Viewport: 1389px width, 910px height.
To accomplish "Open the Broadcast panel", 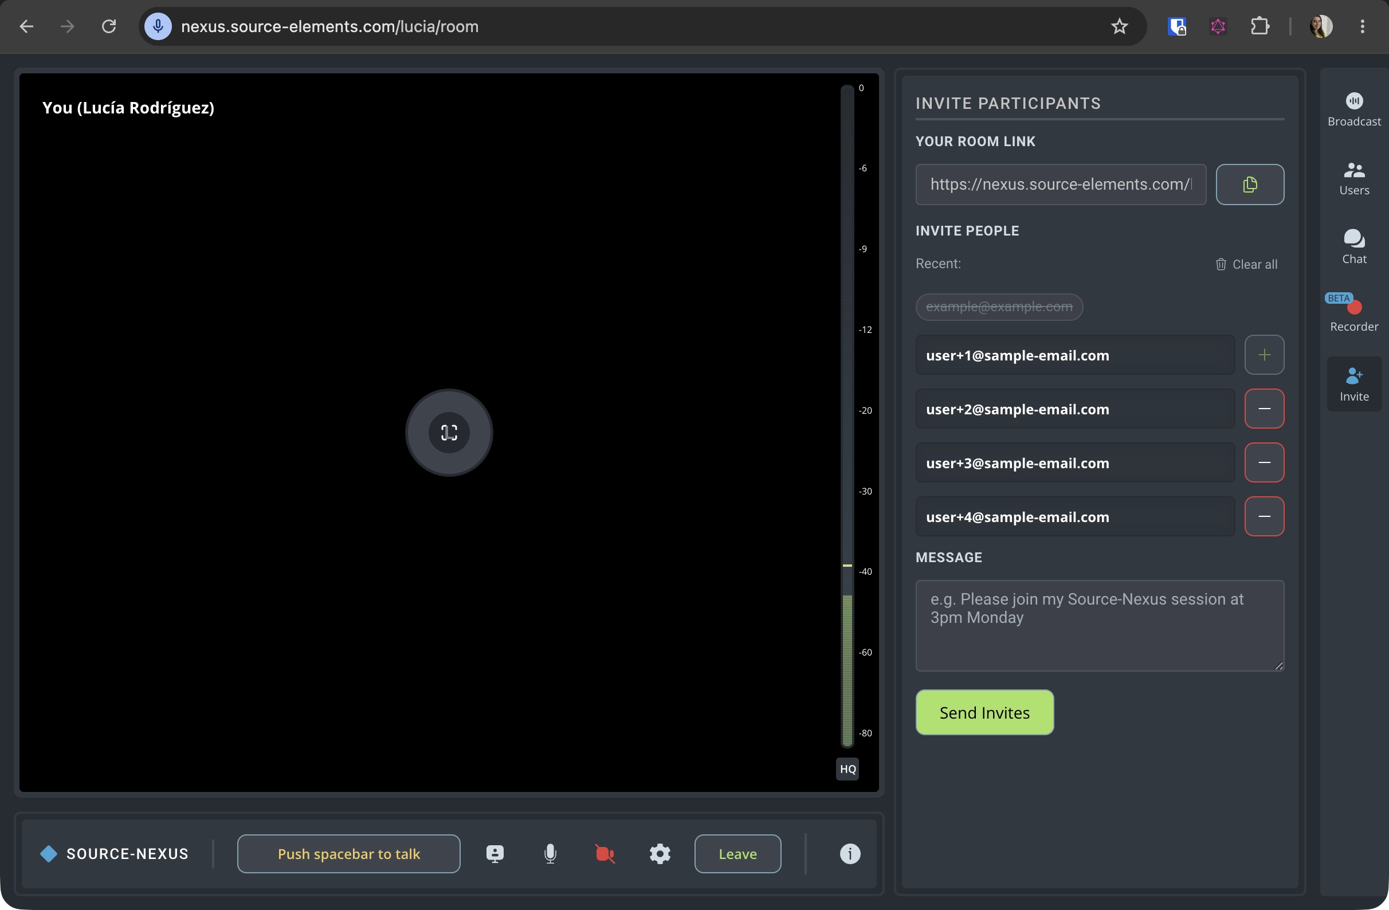I will 1353,109.
